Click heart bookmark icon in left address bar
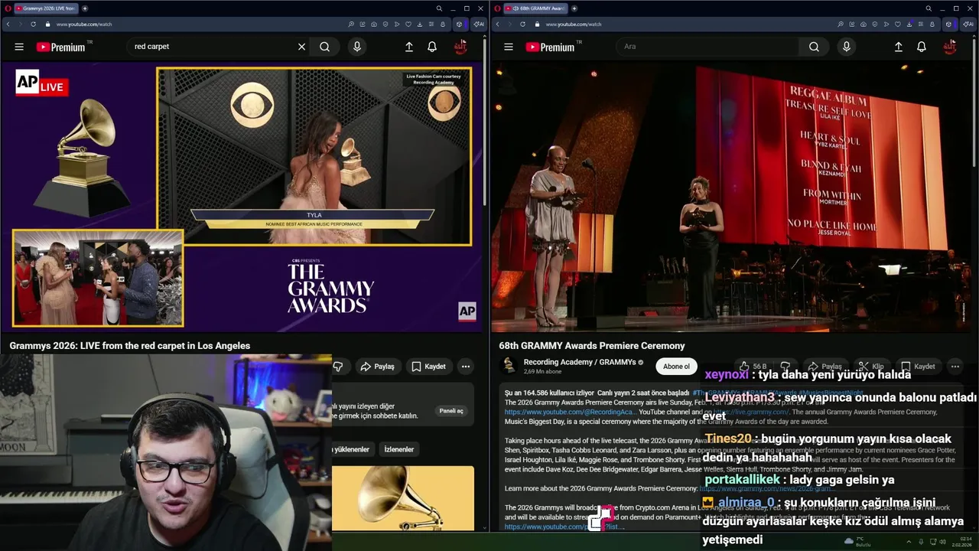 pos(408,24)
